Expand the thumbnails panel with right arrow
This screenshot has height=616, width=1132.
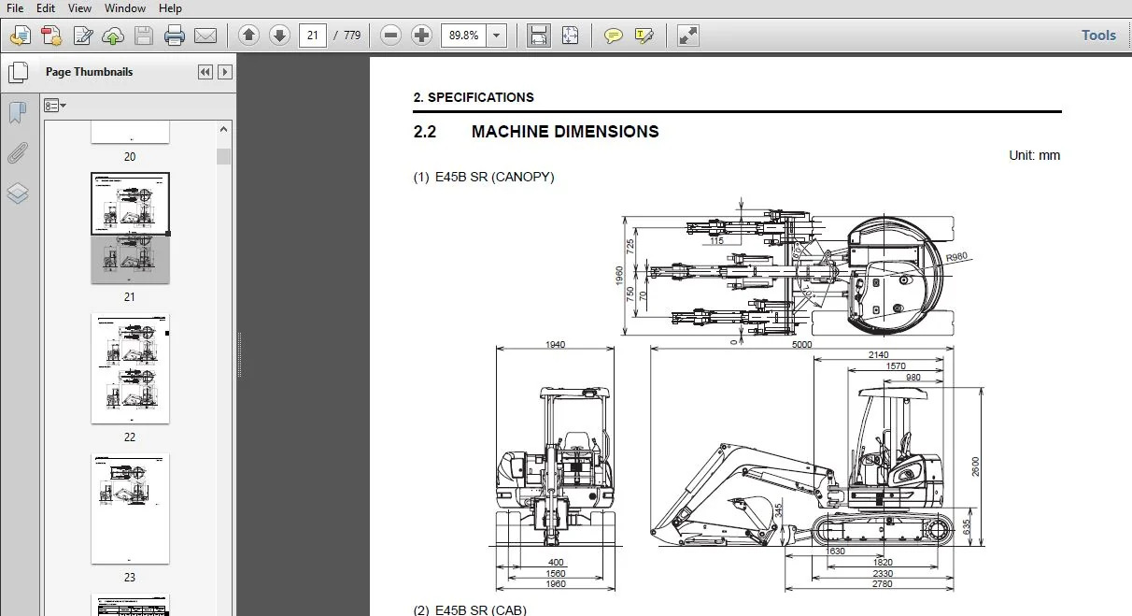click(224, 72)
